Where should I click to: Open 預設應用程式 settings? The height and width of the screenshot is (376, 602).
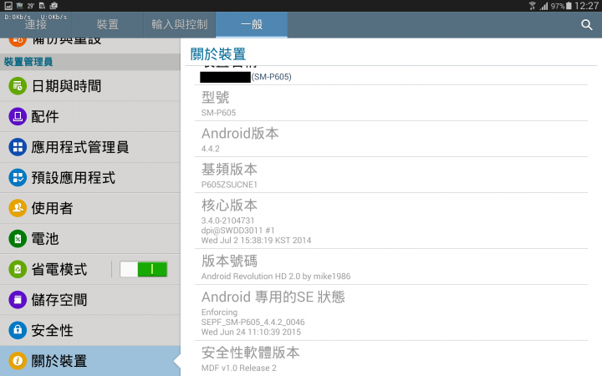click(89, 178)
